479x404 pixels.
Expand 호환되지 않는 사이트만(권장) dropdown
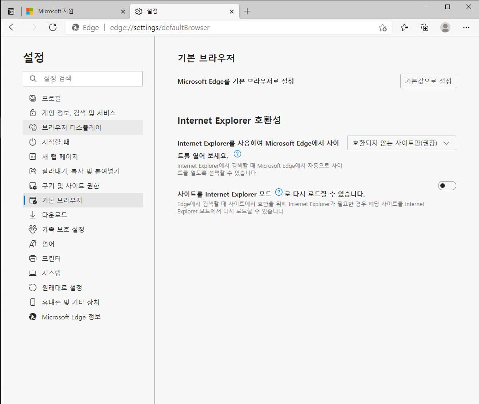tap(401, 143)
